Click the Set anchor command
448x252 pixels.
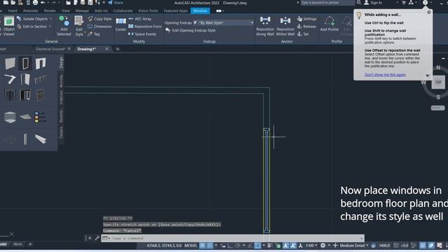pos(303,34)
